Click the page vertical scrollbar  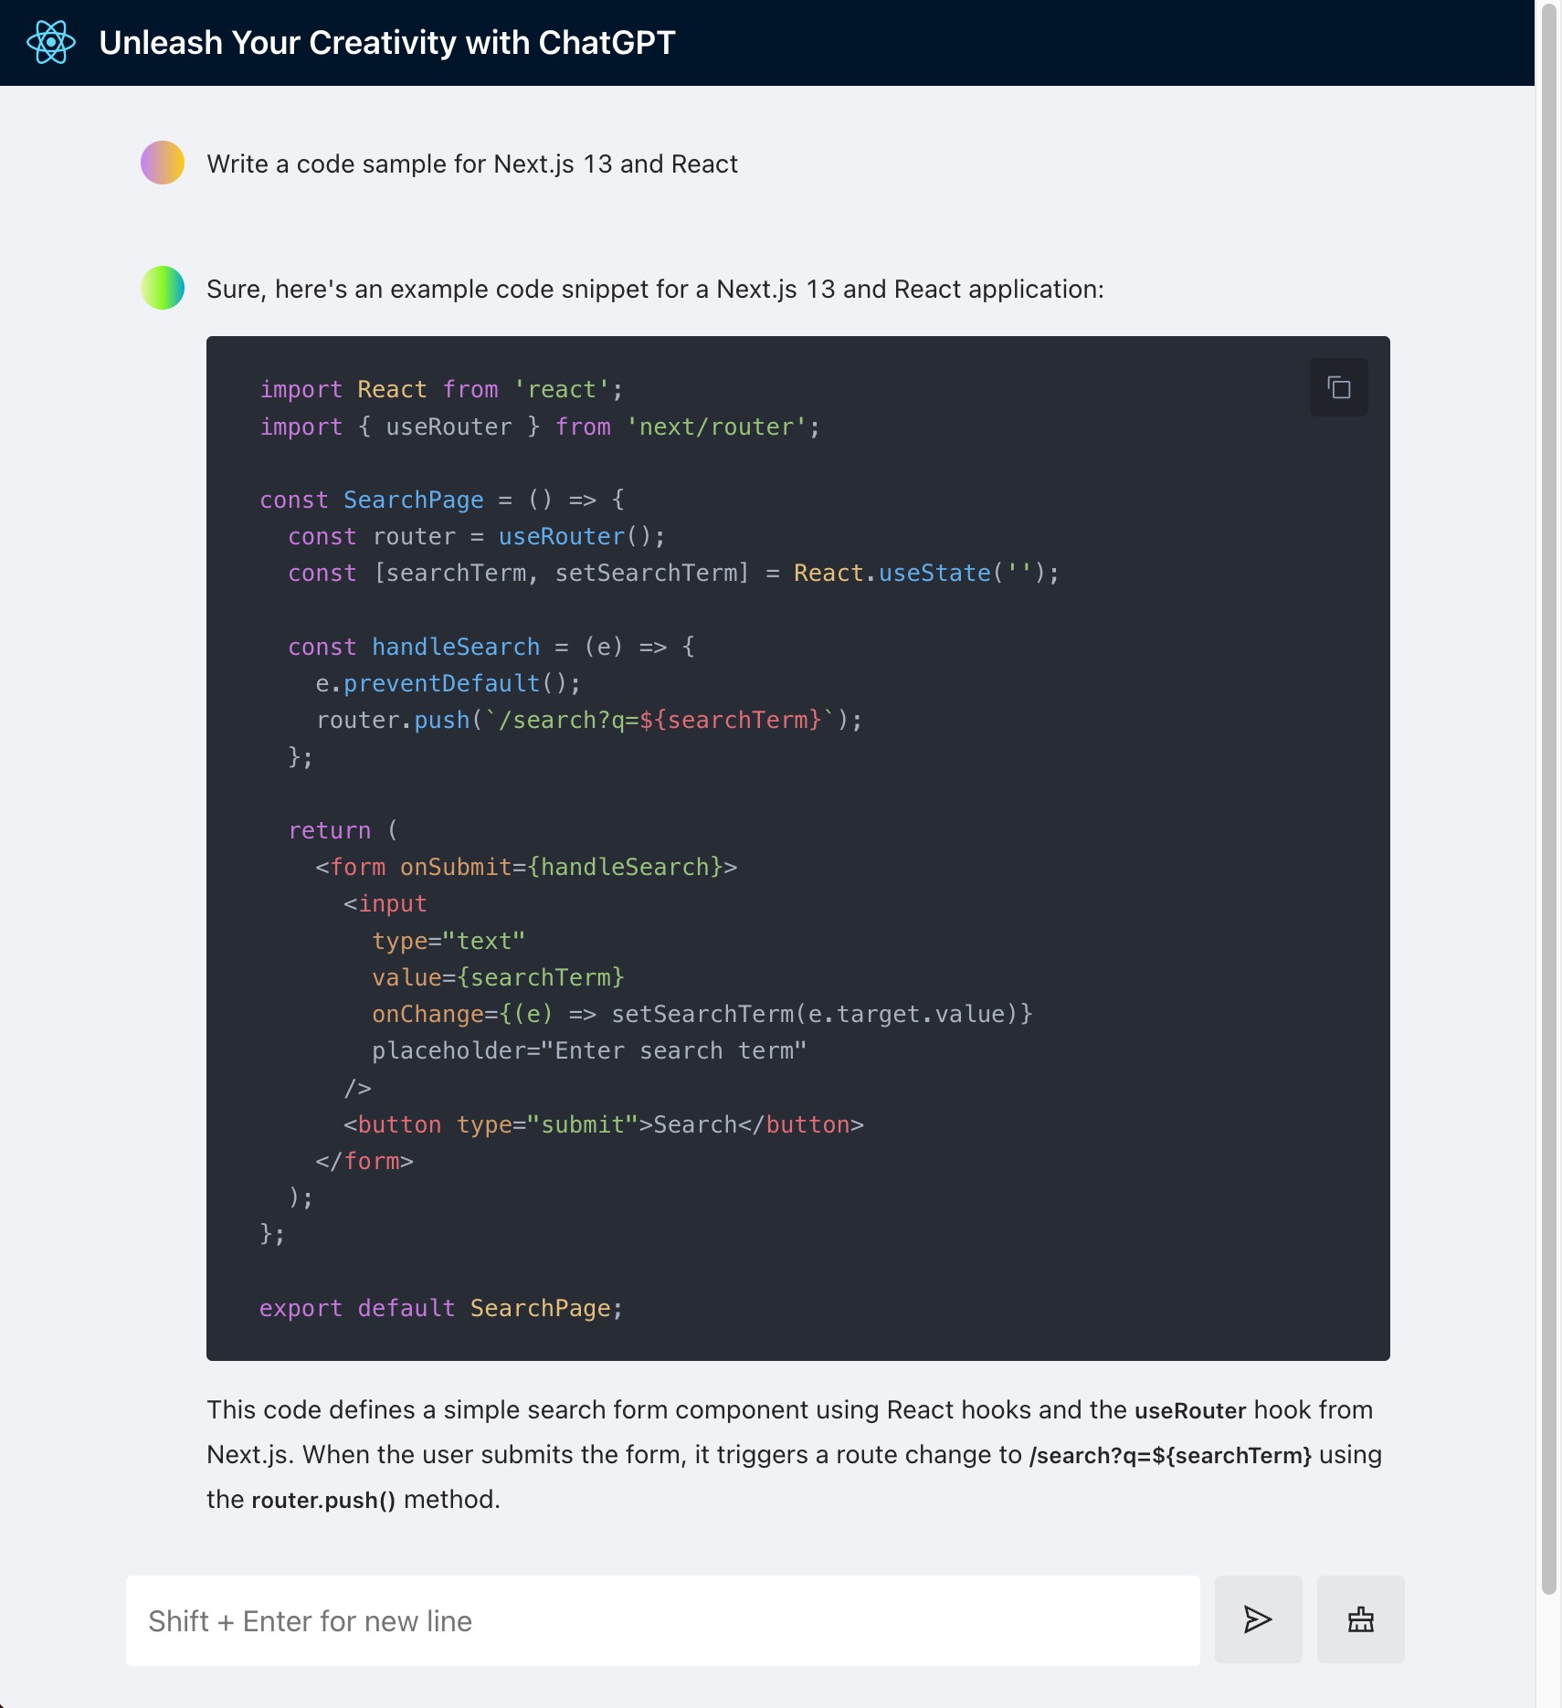(1548, 799)
